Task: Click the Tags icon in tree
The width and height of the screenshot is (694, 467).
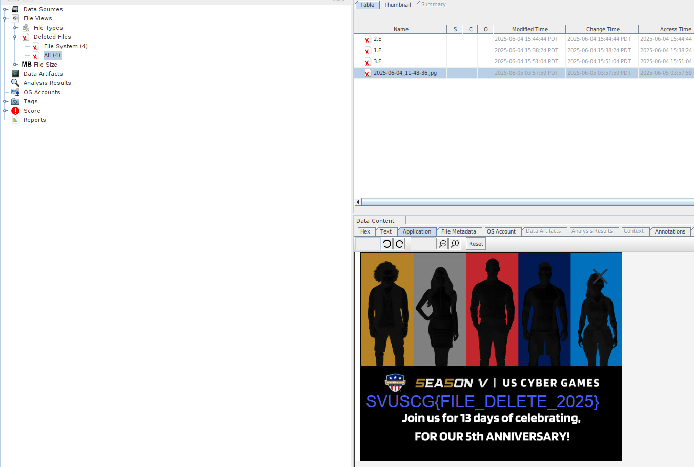Action: (x=15, y=101)
